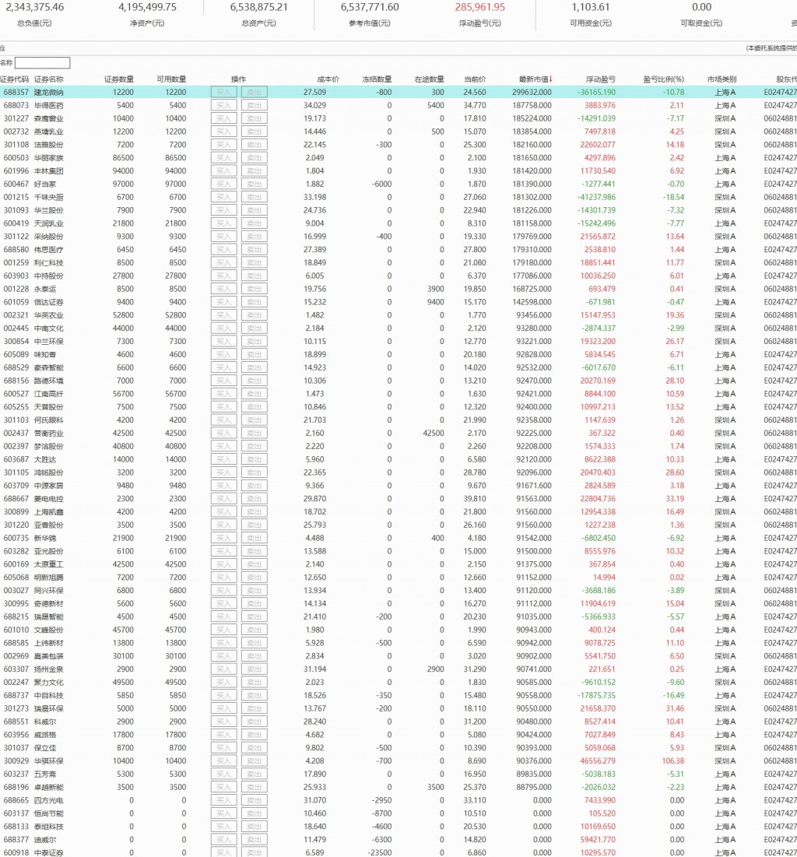The image size is (797, 857).
Task: Click 买入 for 好当家 600467
Action: pos(224,184)
